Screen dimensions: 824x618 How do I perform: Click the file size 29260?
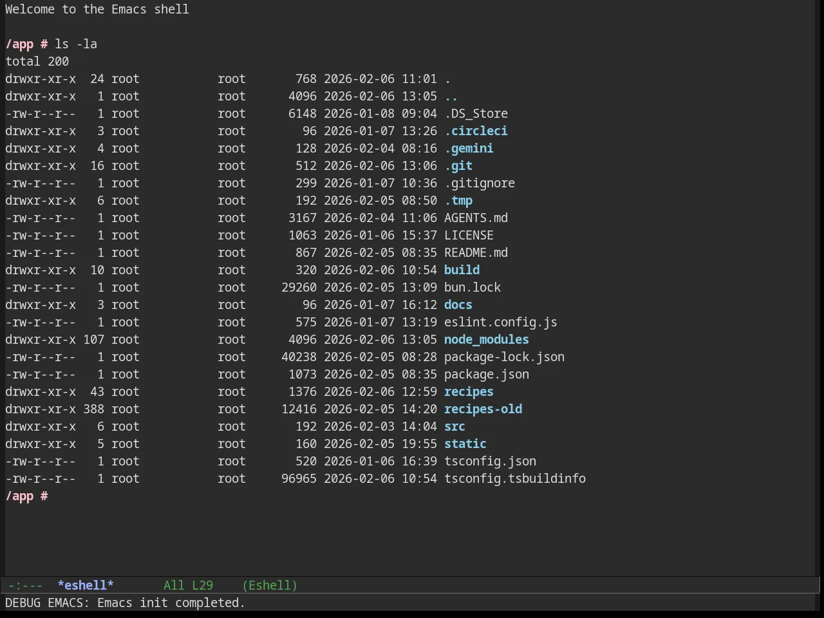coord(299,287)
